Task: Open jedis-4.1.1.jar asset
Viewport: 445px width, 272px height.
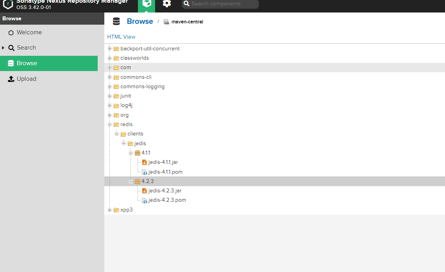Action: pyautogui.click(x=163, y=162)
